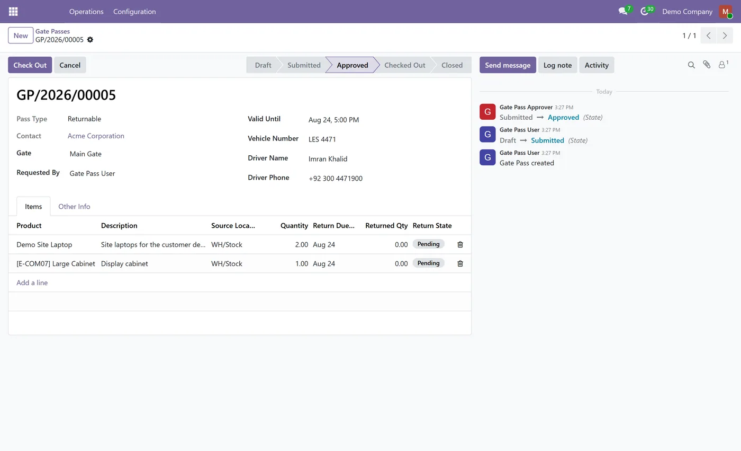Search chatter messages magnifier icon
This screenshot has width=741, height=451.
point(691,65)
